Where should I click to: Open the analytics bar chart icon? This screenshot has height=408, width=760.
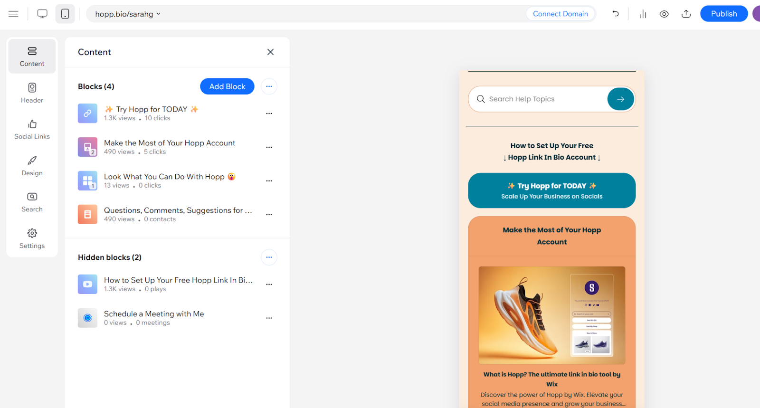pyautogui.click(x=643, y=14)
